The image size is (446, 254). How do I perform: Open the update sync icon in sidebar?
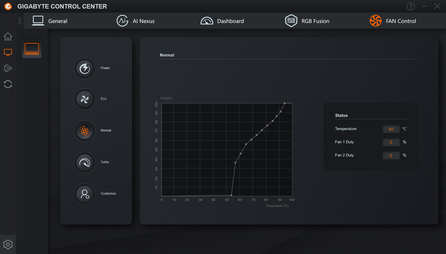click(8, 84)
